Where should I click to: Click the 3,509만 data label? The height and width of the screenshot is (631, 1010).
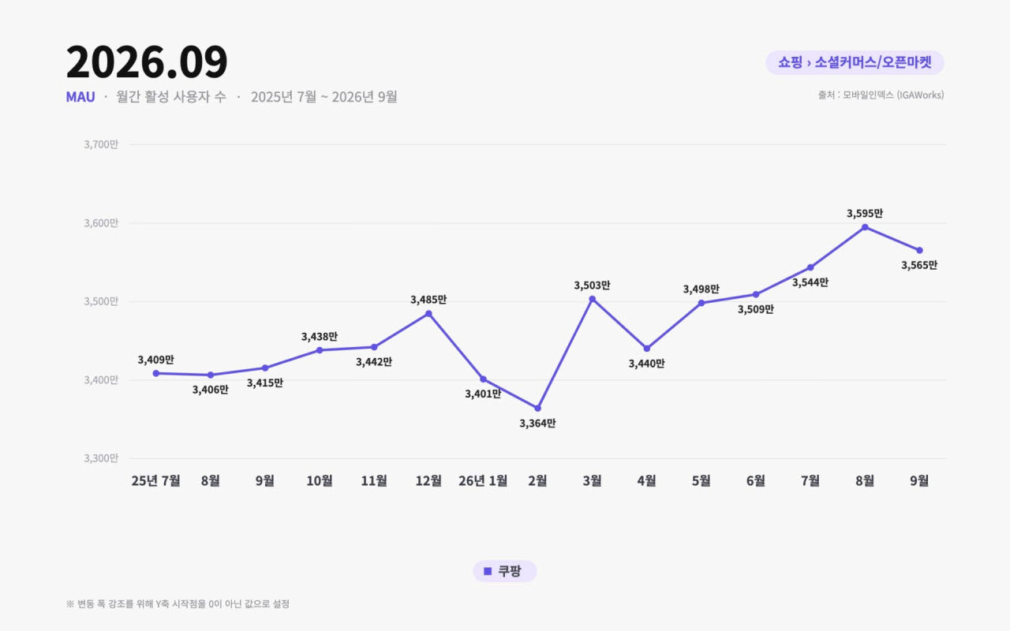click(x=755, y=309)
